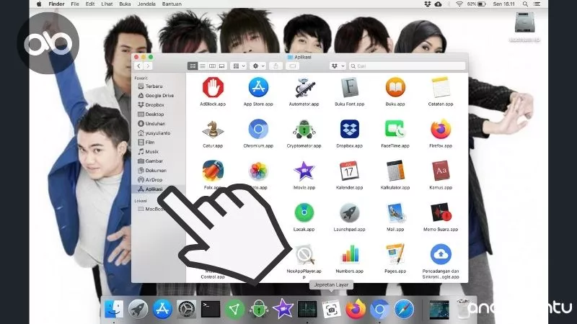
Task: Open AdBlock.app in the Aplikasi window
Action: (x=213, y=87)
